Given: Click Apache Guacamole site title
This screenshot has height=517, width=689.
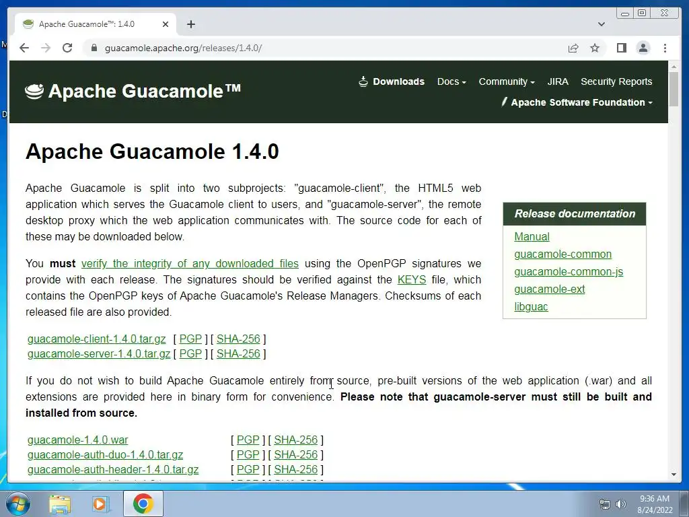Looking at the screenshot, I should pos(145,92).
